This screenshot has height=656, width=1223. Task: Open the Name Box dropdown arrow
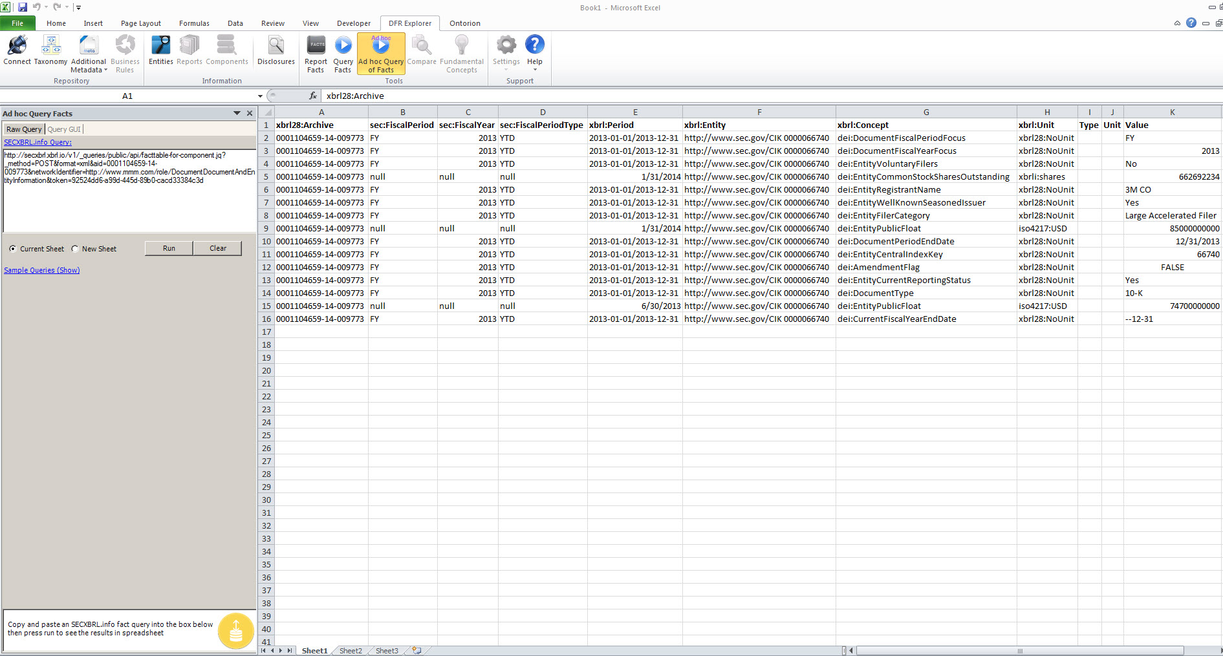pos(260,96)
